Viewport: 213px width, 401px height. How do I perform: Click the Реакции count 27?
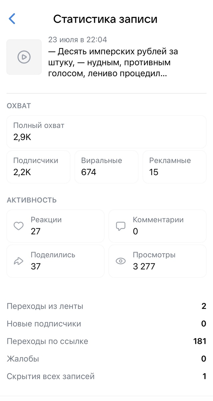click(36, 231)
